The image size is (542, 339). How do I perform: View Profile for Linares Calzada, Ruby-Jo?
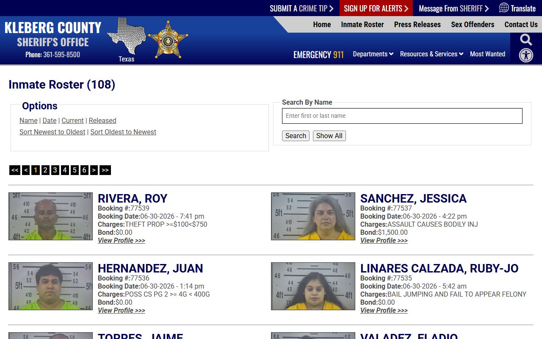tap(384, 310)
